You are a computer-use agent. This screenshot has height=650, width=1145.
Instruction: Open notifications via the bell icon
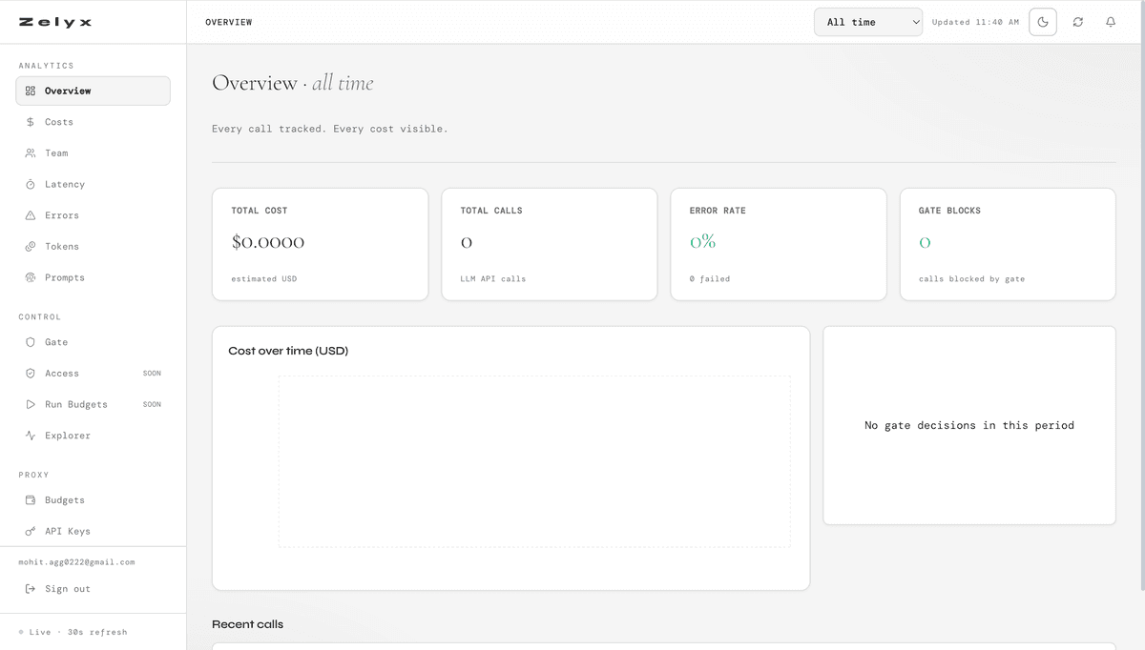click(x=1111, y=22)
